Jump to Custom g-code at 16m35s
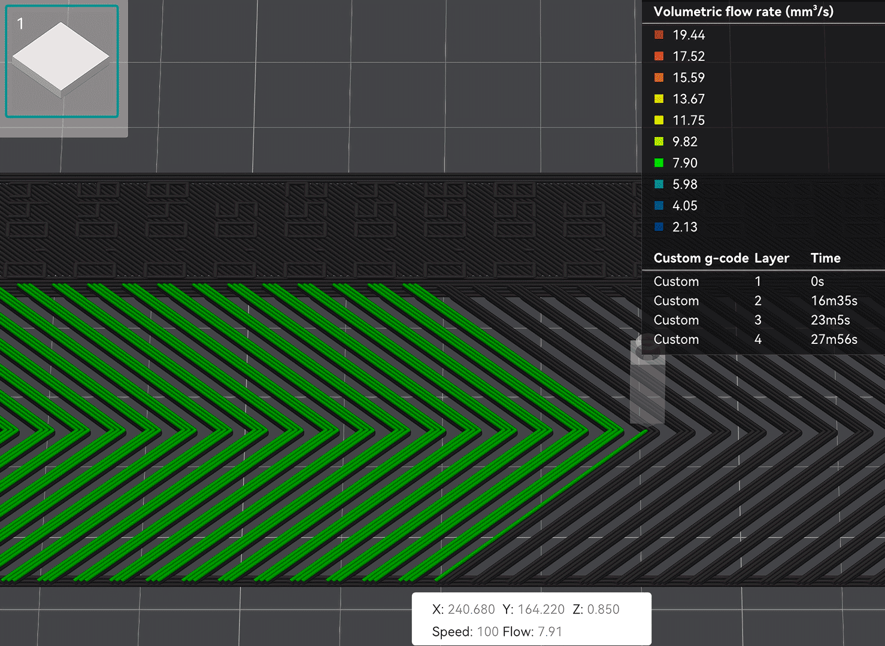 coord(676,301)
